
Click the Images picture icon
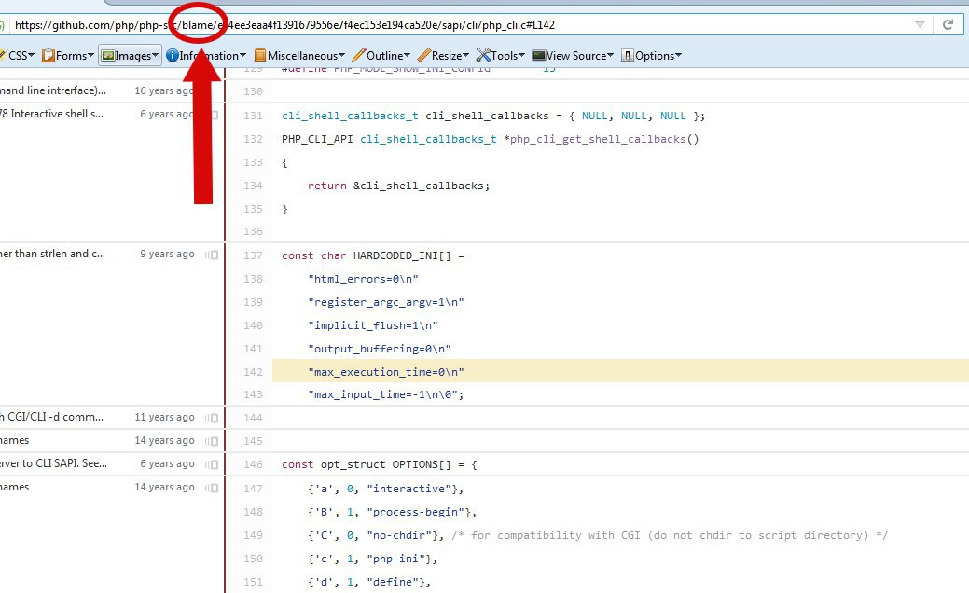pyautogui.click(x=107, y=56)
